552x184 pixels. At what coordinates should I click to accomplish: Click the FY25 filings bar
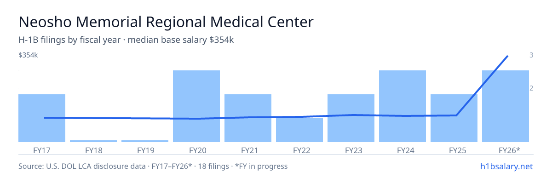click(x=454, y=118)
